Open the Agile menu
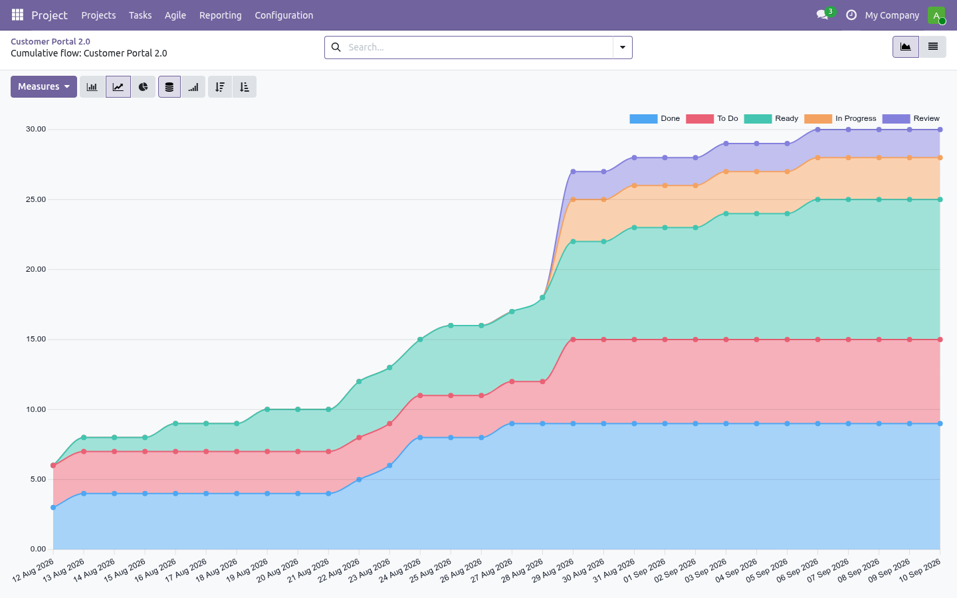The height and width of the screenshot is (598, 957). 175,15
